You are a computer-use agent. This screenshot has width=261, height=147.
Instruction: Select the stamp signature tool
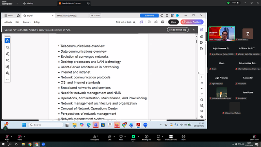[x=7, y=73]
